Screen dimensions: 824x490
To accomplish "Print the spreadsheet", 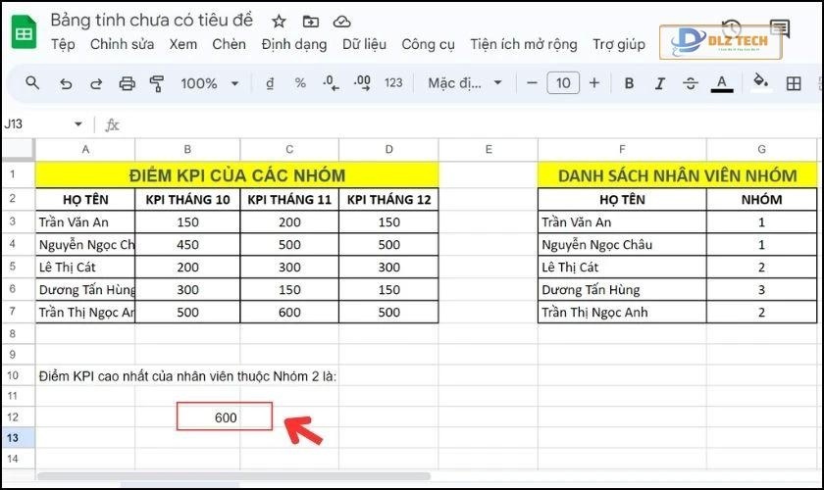I will (127, 83).
